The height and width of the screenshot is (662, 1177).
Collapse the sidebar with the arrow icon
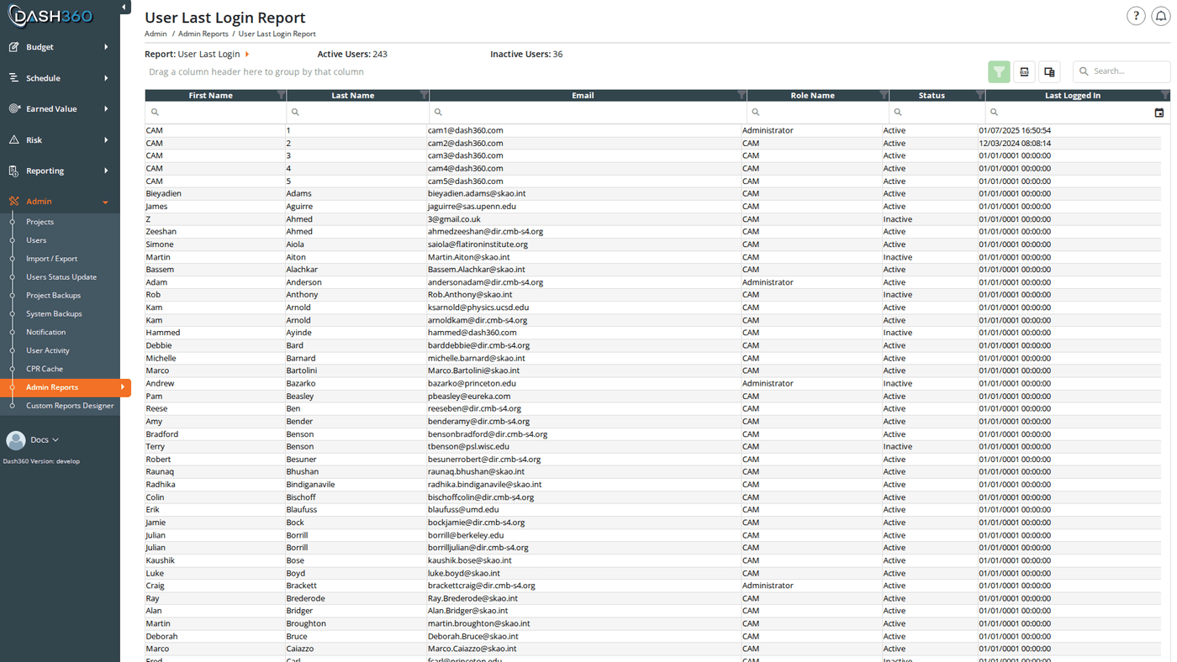[x=124, y=8]
